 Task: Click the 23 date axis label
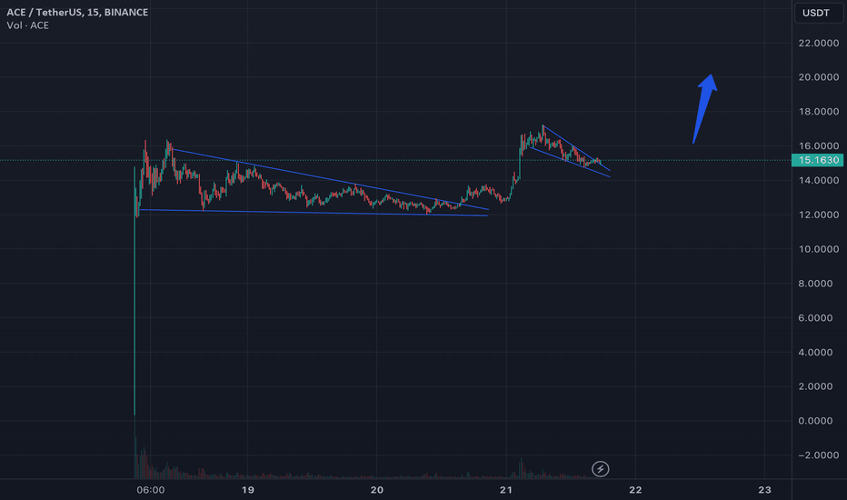(764, 490)
